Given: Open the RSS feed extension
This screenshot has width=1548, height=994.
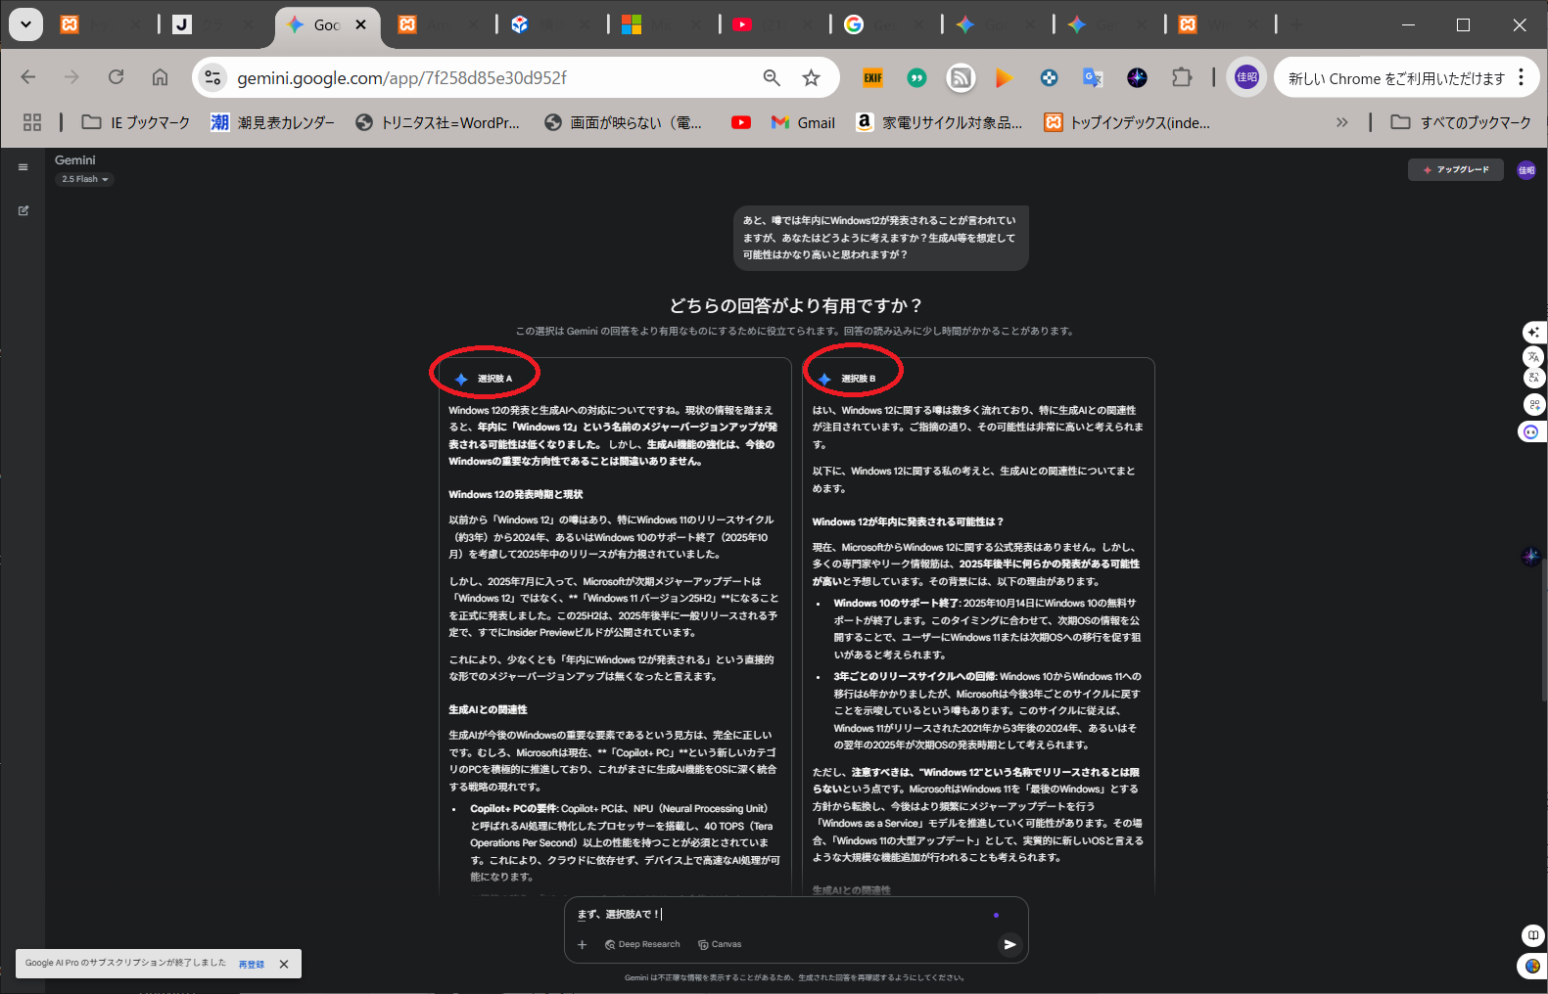Looking at the screenshot, I should coord(961,77).
